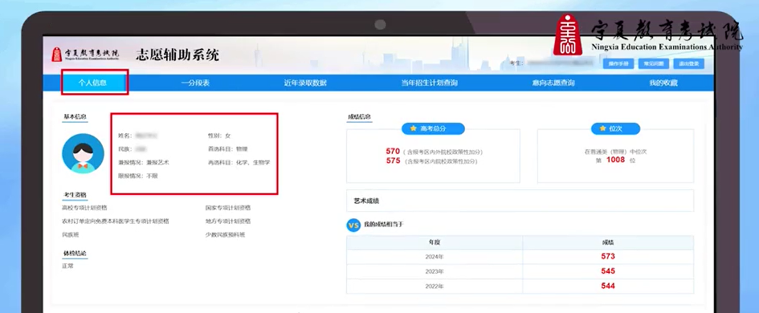Screen dimensions: 759x313
Task: Click the 成绩 column header
Action: (608, 242)
